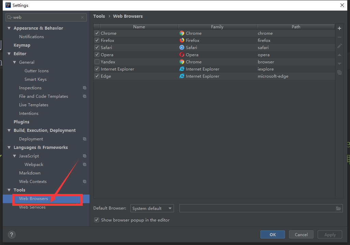Click the project-level icon next to Web Contexts

pos(84,182)
